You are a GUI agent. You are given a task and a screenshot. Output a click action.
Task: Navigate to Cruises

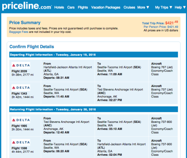click(129, 7)
